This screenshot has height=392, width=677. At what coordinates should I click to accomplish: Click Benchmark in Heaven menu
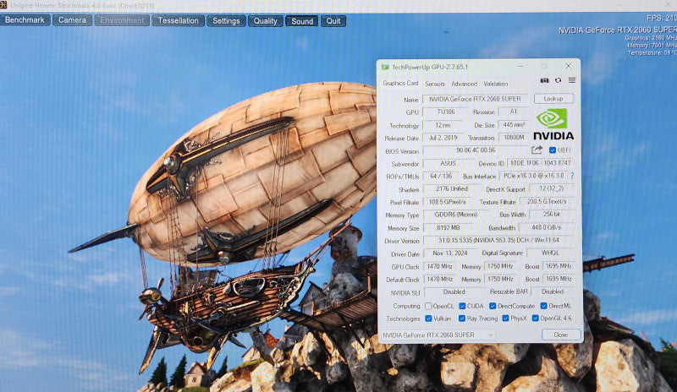25,20
